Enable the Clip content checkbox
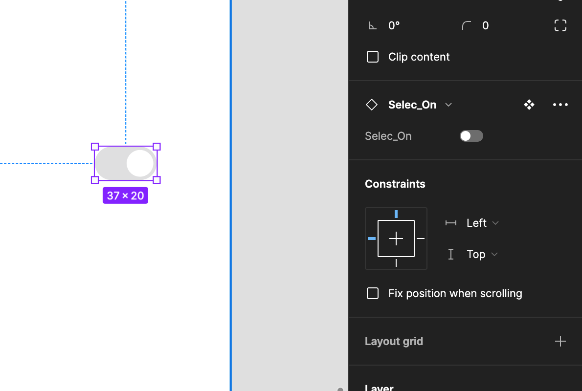The width and height of the screenshot is (582, 391). pyautogui.click(x=372, y=57)
